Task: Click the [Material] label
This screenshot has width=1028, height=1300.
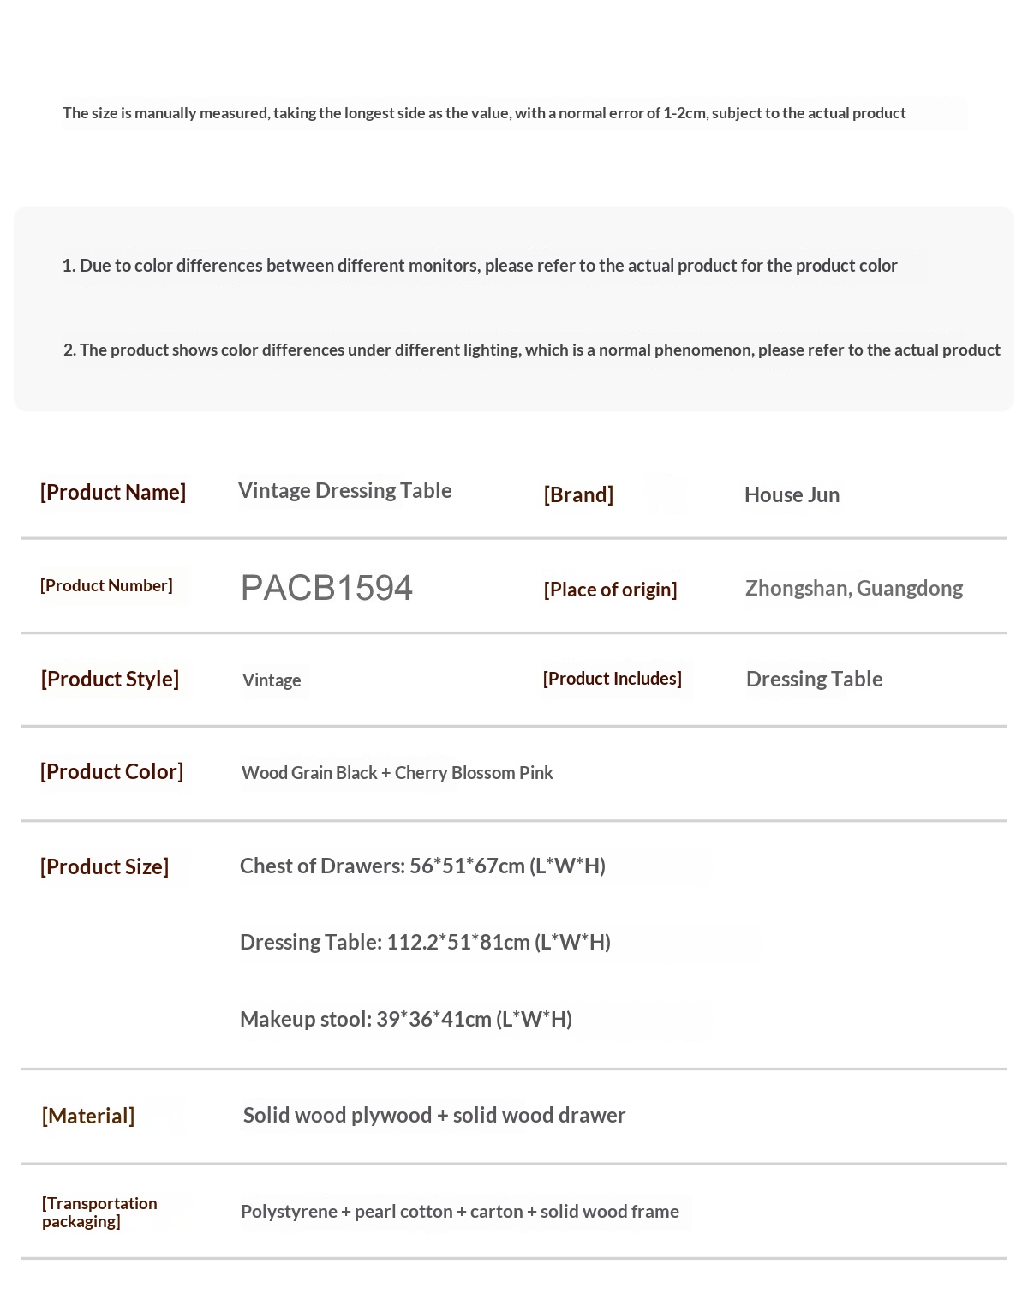Action: click(x=88, y=1117)
